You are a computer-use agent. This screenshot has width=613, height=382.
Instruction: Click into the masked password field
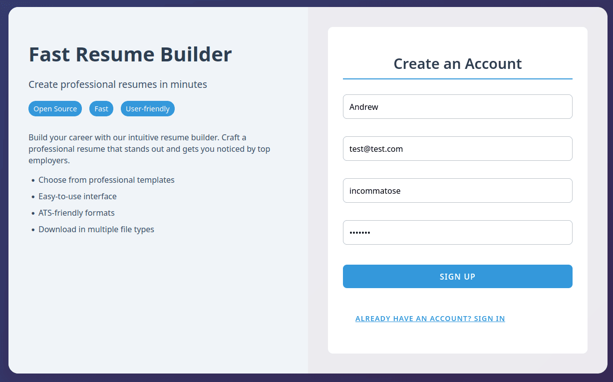coord(457,233)
